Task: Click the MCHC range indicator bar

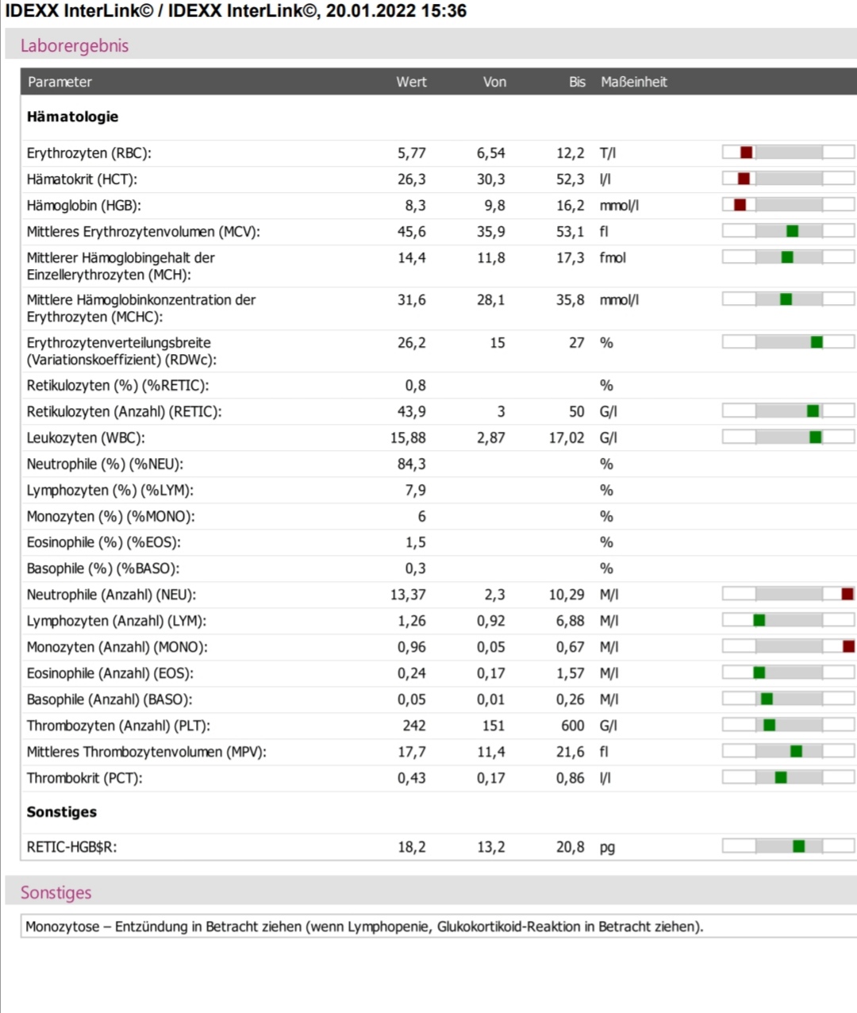Action: [x=788, y=299]
